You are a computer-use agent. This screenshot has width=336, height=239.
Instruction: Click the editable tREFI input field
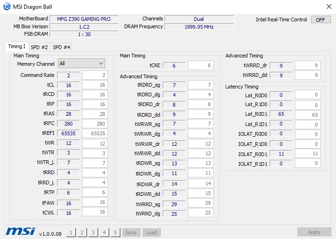95,133
